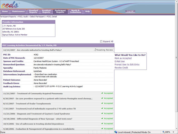Click the green check on Guyton's Canal Syndrome row

[x=102, y=113]
